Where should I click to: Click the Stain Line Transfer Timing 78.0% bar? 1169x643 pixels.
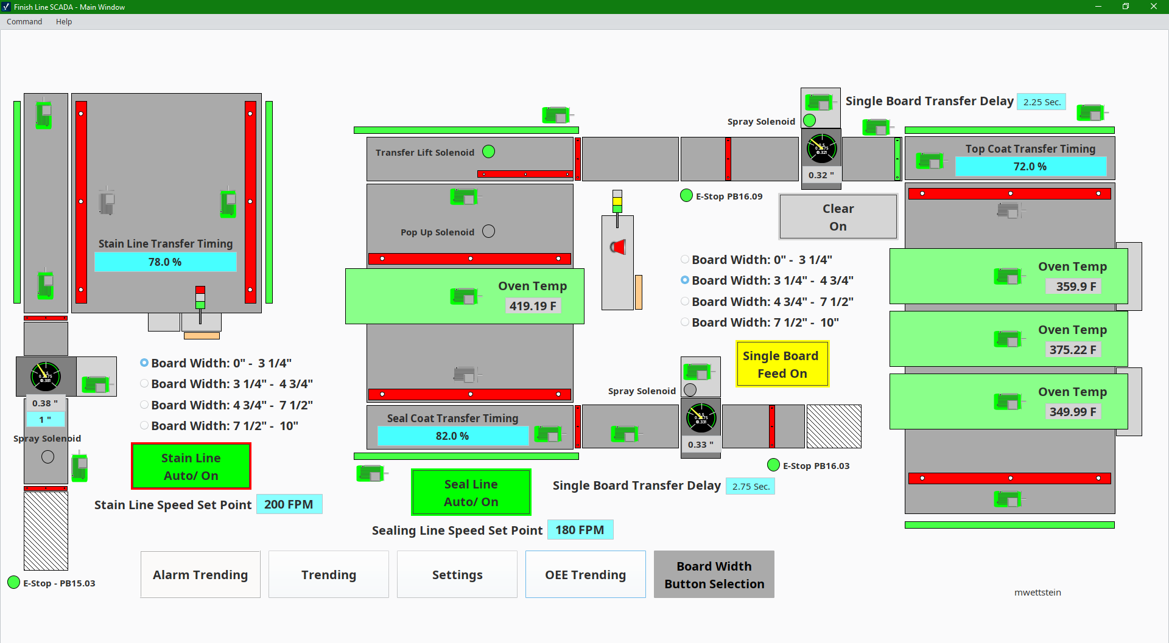[x=165, y=262]
